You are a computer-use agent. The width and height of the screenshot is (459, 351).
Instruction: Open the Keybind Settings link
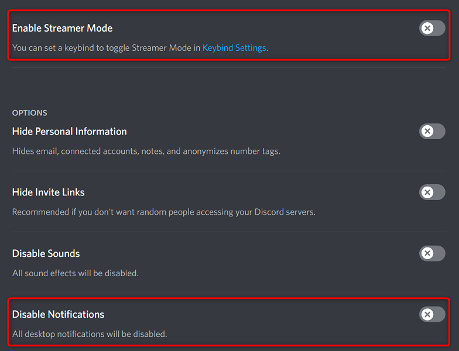click(x=234, y=48)
